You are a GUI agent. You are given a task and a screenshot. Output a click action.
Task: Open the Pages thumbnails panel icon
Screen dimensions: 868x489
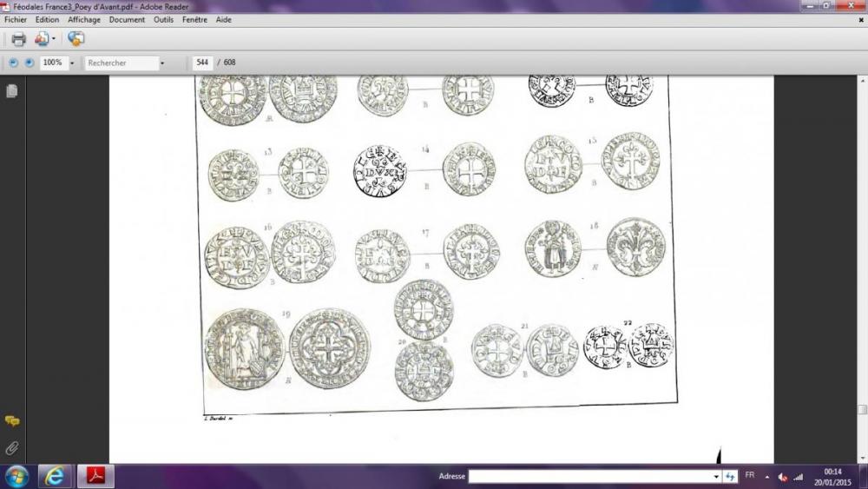point(11,91)
